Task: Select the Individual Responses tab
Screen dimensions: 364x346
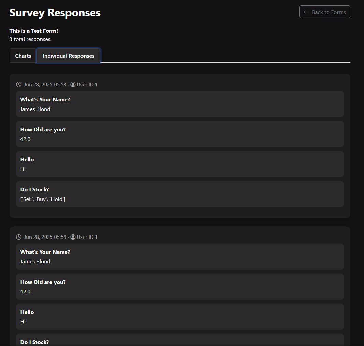Action: point(69,56)
